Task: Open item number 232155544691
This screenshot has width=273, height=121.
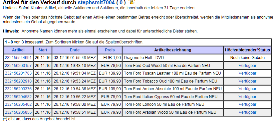Action: click(18, 58)
